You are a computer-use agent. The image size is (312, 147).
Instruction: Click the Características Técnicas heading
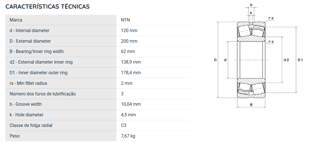point(47,7)
